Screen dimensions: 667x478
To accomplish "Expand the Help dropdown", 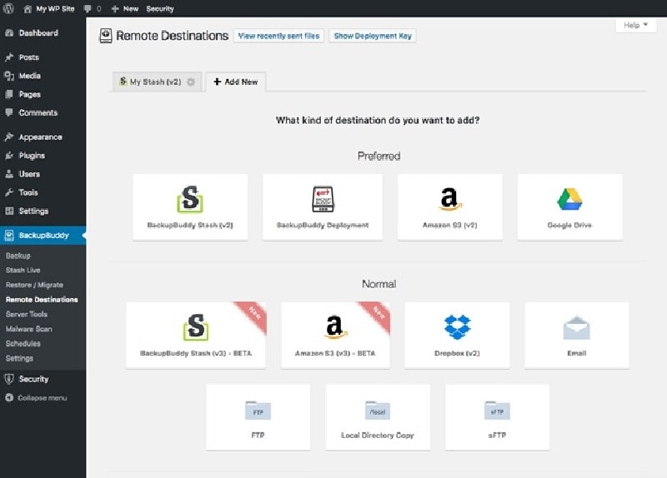I will point(636,26).
